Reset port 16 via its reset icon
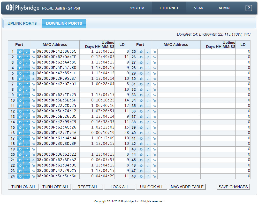The image size is (259, 207). 27,133
